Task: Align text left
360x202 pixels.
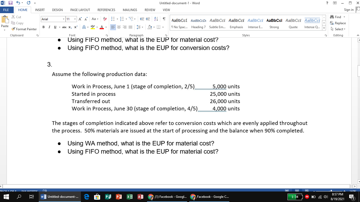Action: (113, 27)
